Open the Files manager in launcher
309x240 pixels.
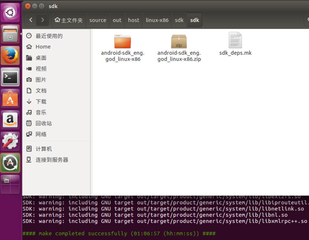[10, 34]
